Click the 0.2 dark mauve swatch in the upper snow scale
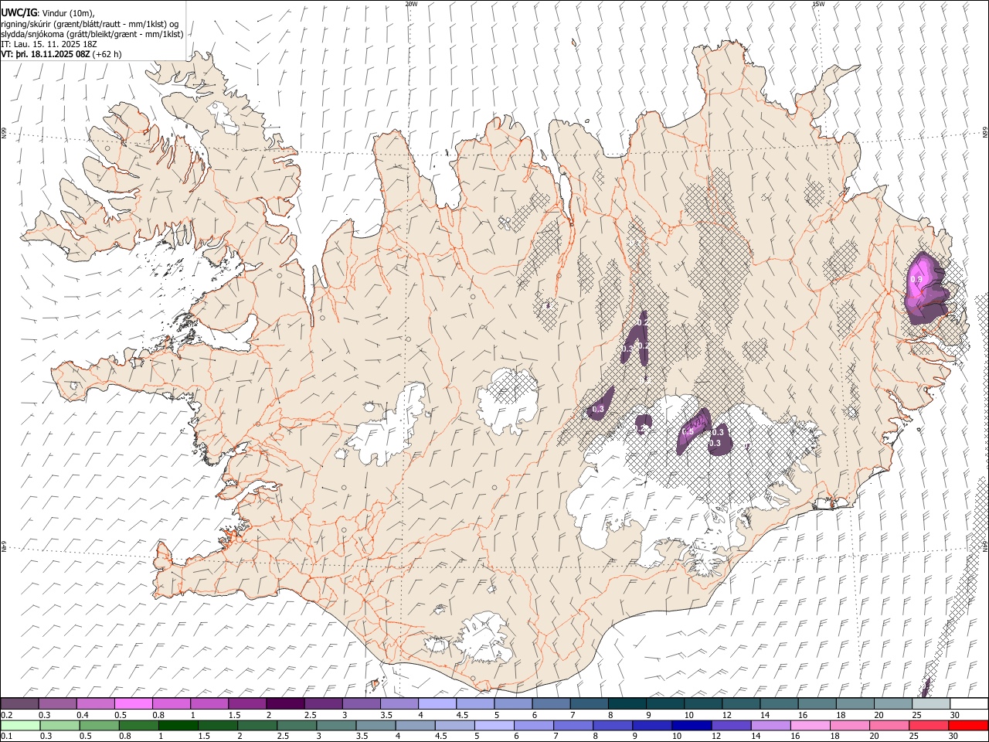Image resolution: width=989 pixels, height=742 pixels. tap(19, 703)
